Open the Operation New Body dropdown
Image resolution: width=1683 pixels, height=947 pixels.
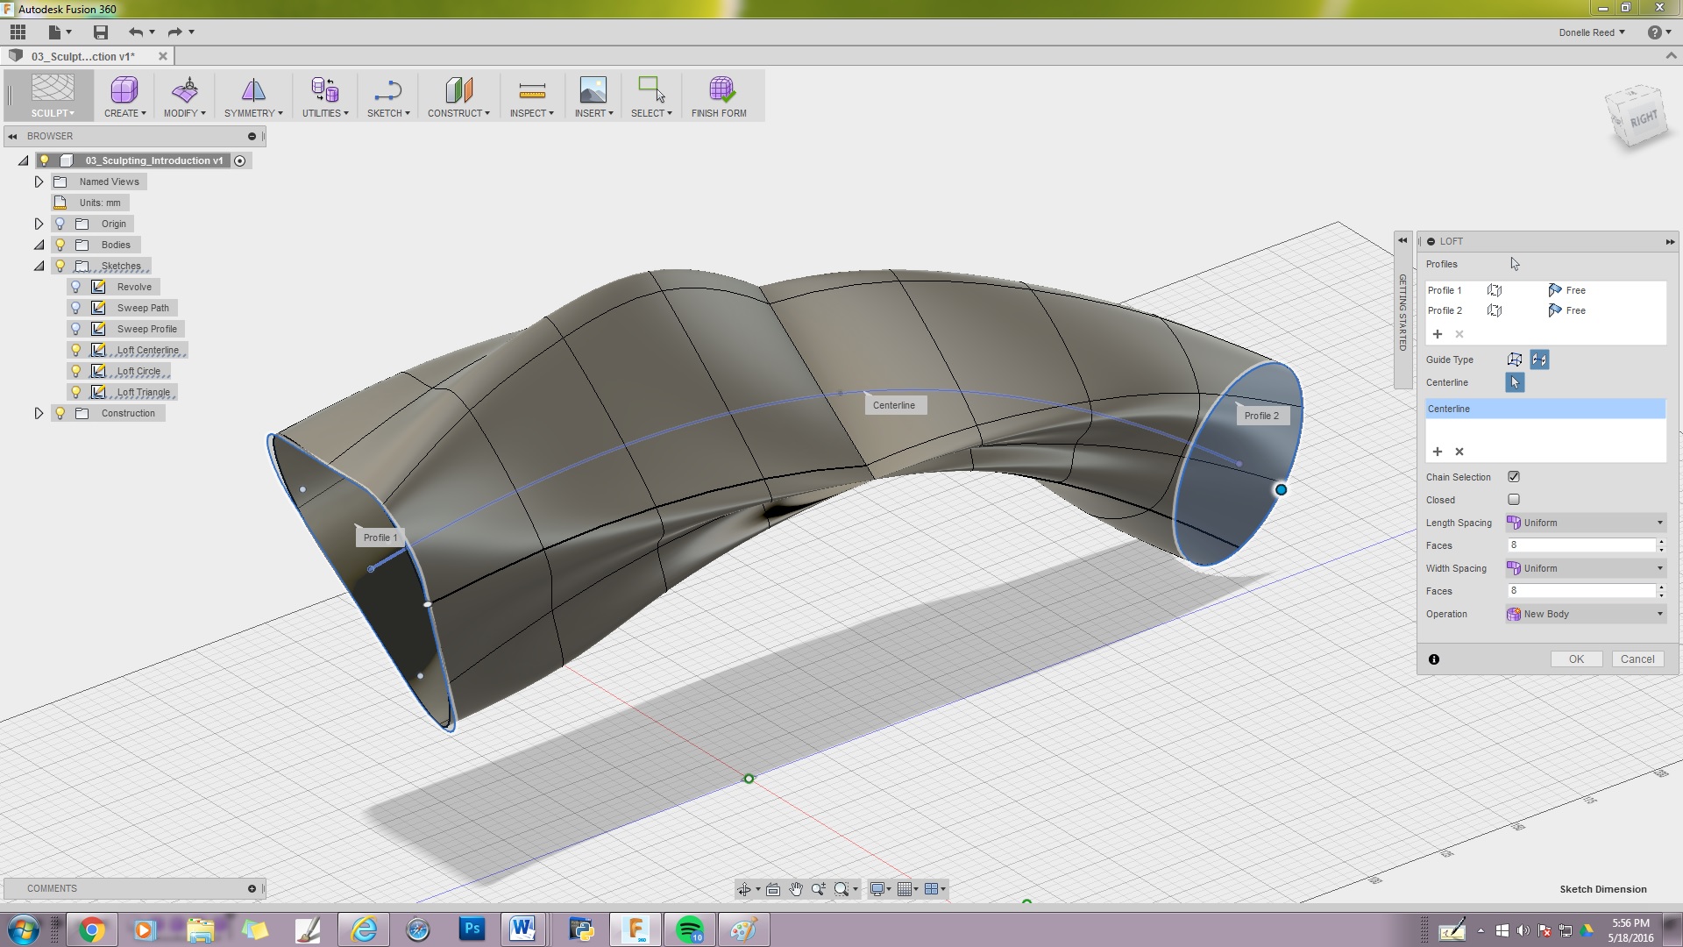pos(1585,614)
